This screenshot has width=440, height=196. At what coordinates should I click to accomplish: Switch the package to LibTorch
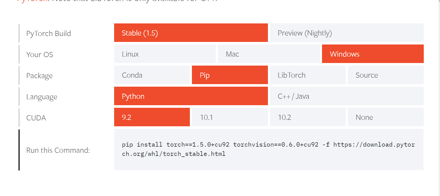(x=308, y=75)
